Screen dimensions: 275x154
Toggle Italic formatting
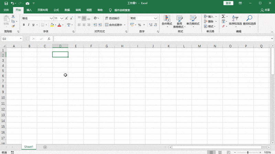[x=29, y=25]
